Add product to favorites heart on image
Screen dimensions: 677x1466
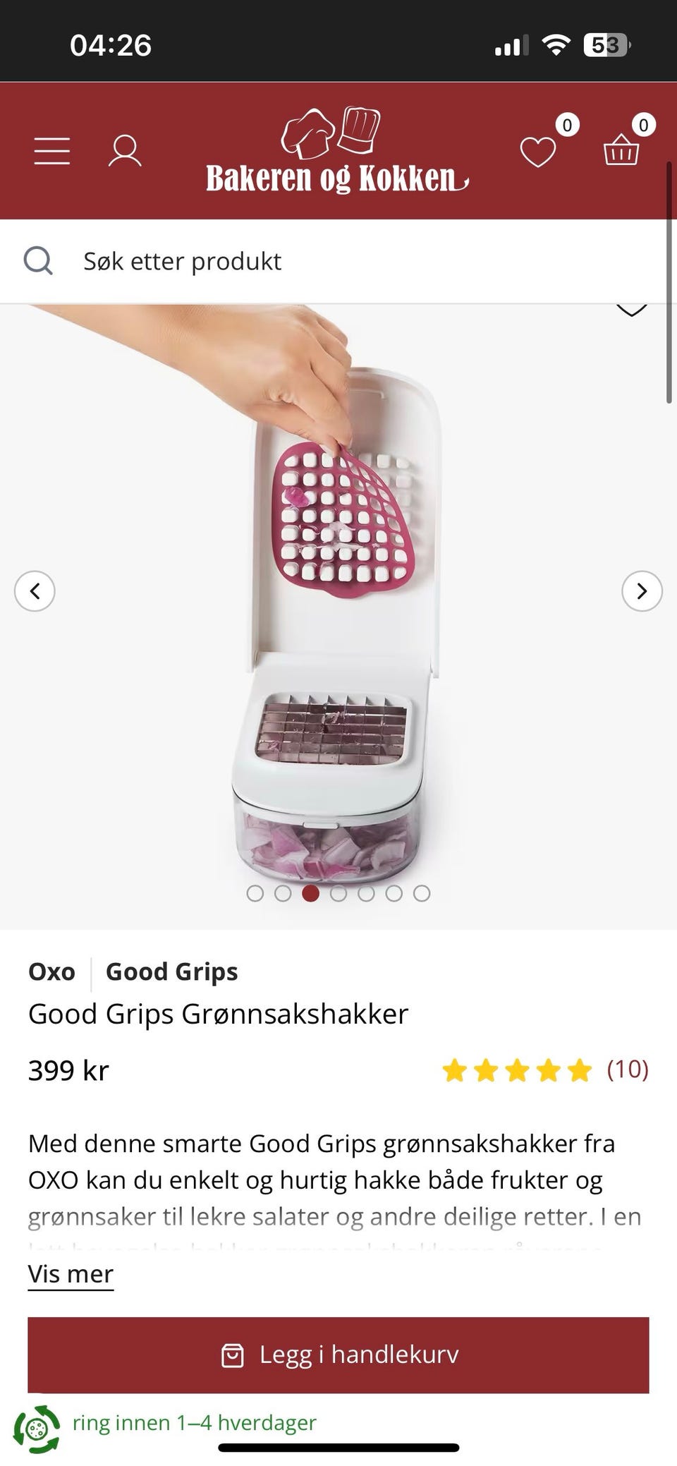631,309
